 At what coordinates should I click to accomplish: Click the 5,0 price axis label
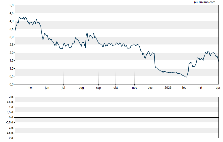pos(11,5)
